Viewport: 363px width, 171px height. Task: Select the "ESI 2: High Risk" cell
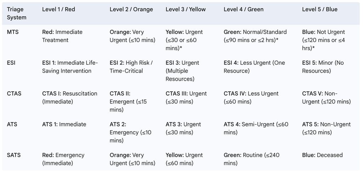(131, 67)
